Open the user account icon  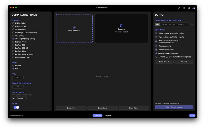194,8
